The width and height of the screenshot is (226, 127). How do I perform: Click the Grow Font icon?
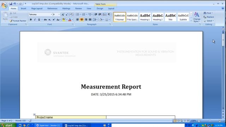pyautogui.click(x=63, y=14)
